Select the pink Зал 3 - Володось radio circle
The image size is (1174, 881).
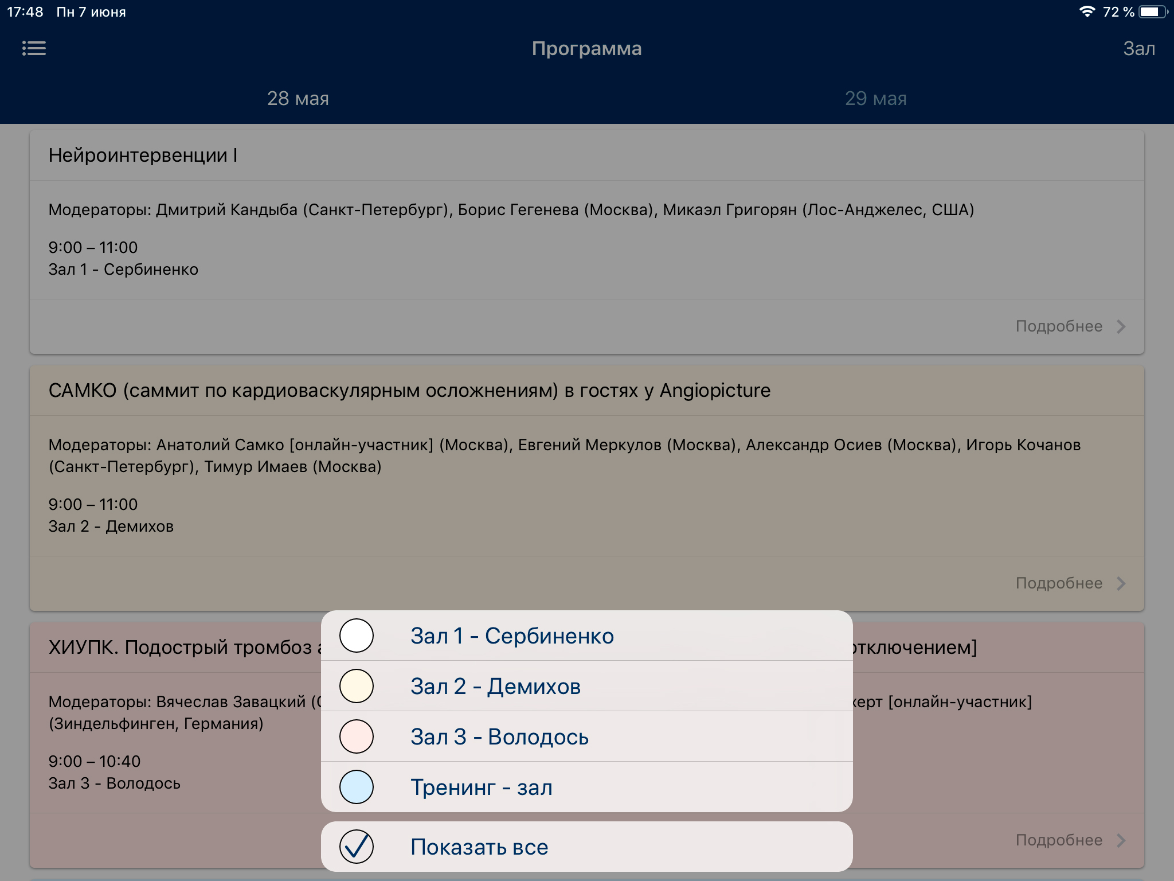pos(357,736)
